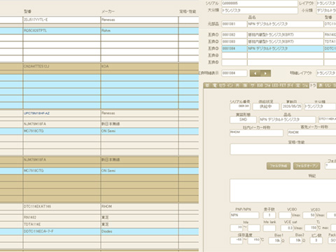
Task: Click the 実装形態 field showing SMD
Action: [243, 120]
